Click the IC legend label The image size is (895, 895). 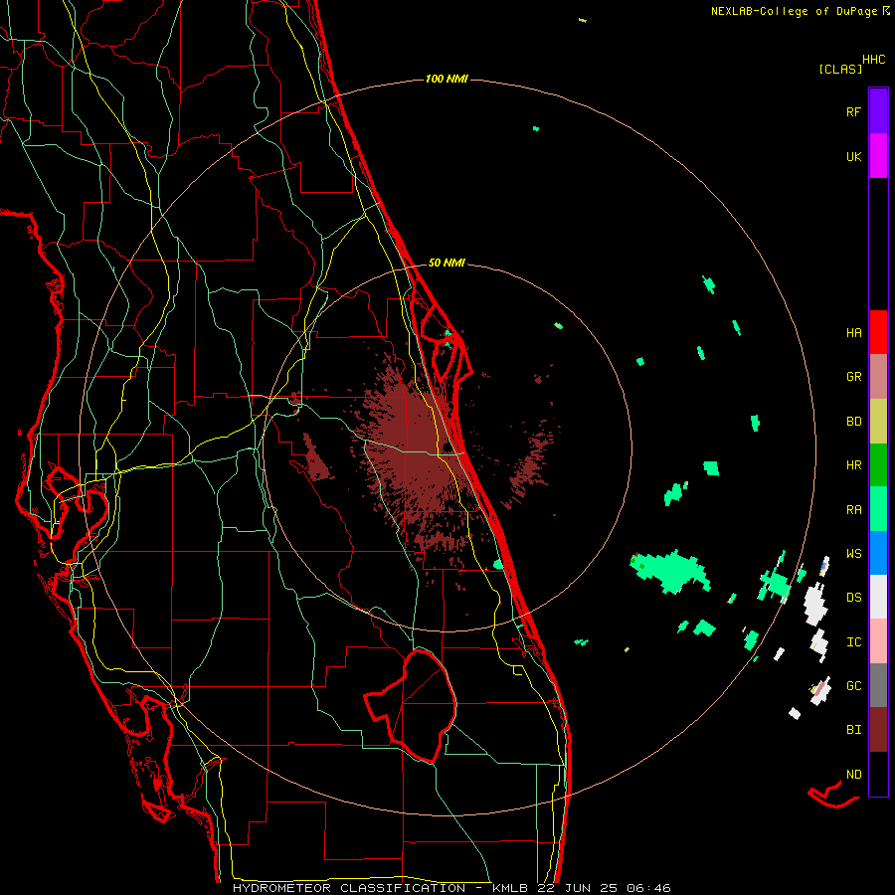(853, 642)
